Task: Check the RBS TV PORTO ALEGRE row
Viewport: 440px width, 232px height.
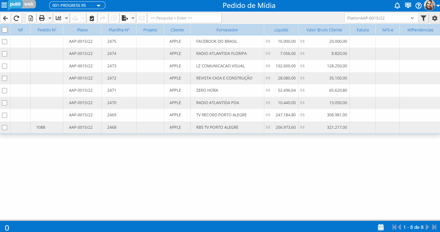Action: point(5,128)
